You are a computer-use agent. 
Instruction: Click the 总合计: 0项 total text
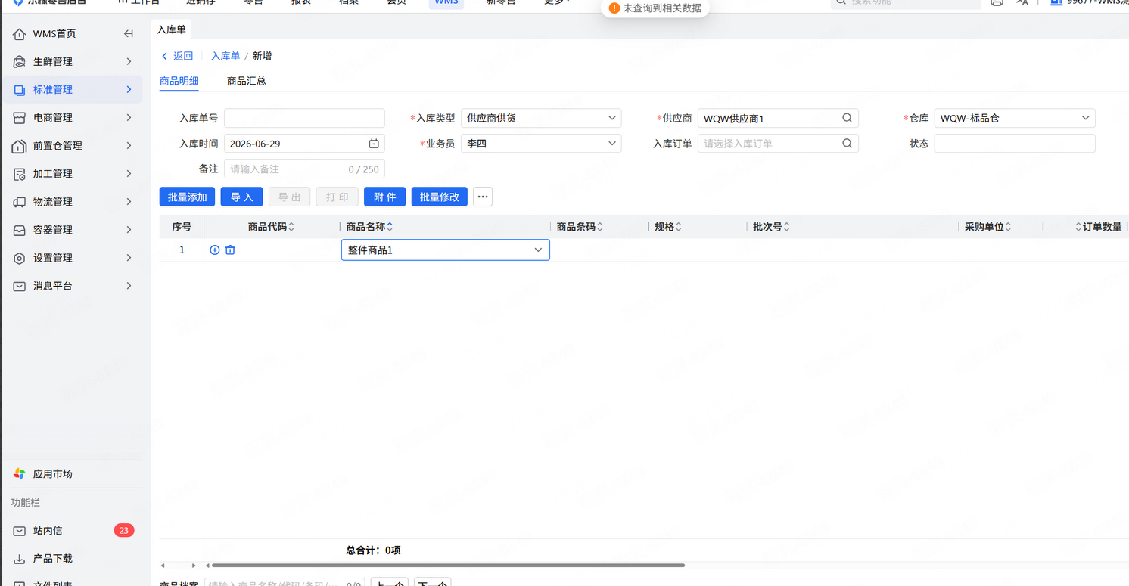pyautogui.click(x=374, y=550)
